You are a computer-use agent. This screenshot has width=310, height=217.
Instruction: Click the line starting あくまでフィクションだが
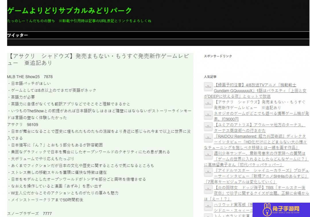[x=81, y=166]
